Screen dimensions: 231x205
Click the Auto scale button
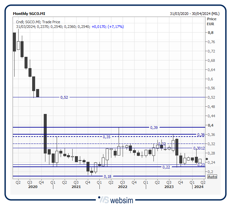(x=212, y=177)
